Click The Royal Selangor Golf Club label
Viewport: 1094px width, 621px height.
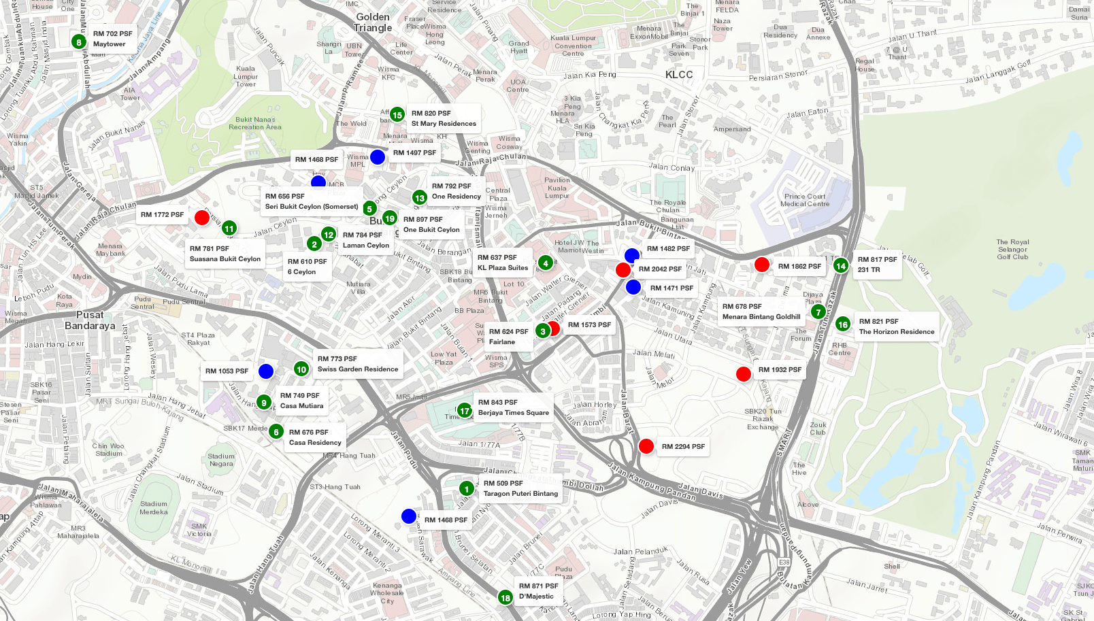[1013, 250]
